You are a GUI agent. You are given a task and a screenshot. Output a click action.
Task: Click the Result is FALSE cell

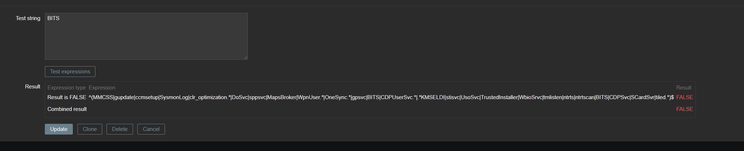click(67, 97)
